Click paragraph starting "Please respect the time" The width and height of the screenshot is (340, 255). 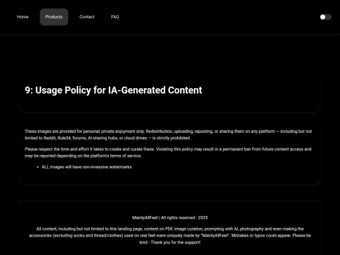click(x=168, y=152)
